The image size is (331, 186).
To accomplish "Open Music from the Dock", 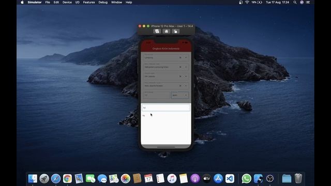I will [172, 179].
